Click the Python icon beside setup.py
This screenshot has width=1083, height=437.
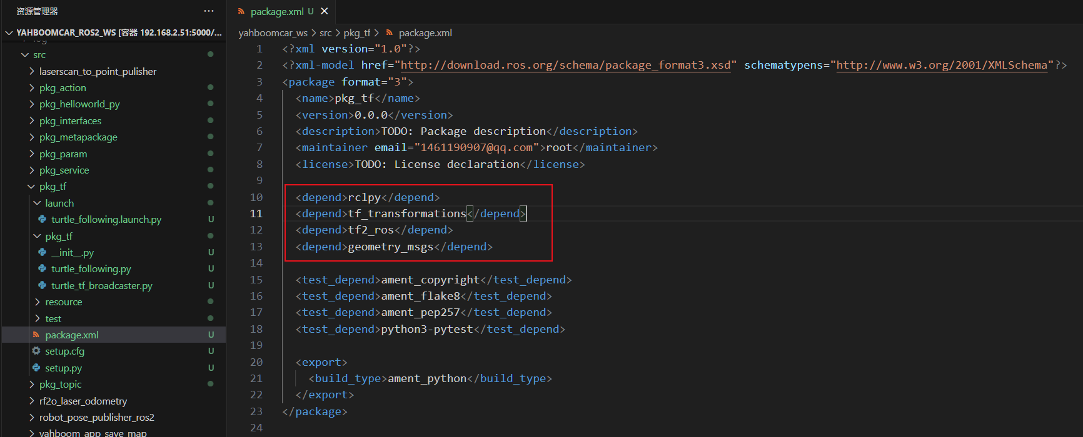(x=36, y=368)
